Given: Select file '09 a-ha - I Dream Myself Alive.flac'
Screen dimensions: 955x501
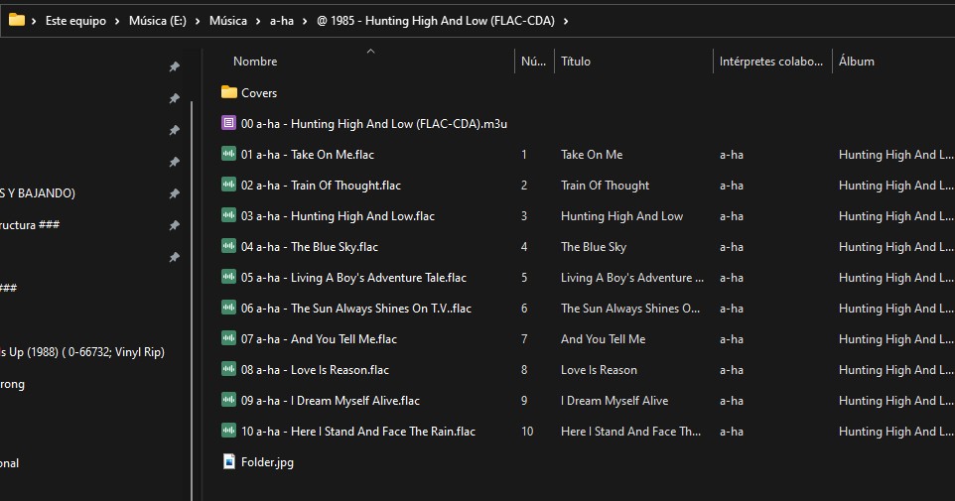Looking at the screenshot, I should (331, 401).
